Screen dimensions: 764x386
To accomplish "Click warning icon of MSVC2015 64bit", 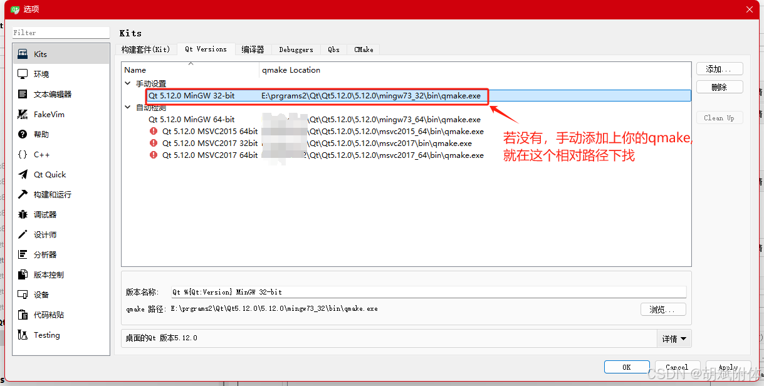I will 154,131.
